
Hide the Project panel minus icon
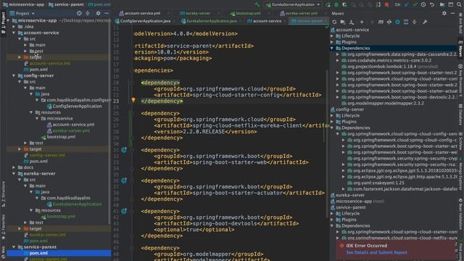tap(107, 13)
